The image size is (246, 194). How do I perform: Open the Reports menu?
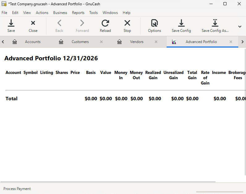tap(78, 13)
